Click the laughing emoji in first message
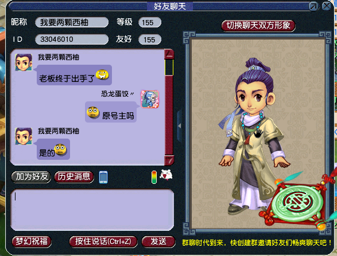This screenshot has width=337, height=256. (102, 74)
